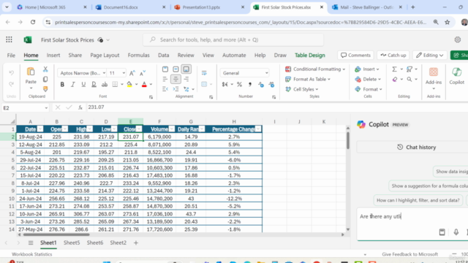Screen dimensions: 468x263
Task: Open Chat history in Copilot
Action: [416, 148]
